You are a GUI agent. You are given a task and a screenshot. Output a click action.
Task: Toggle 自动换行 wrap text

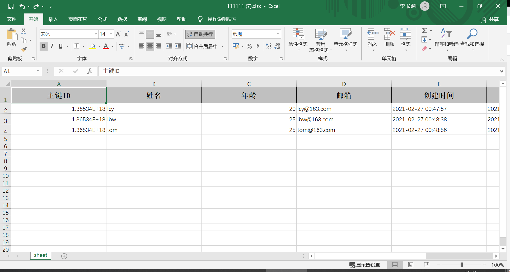point(200,34)
